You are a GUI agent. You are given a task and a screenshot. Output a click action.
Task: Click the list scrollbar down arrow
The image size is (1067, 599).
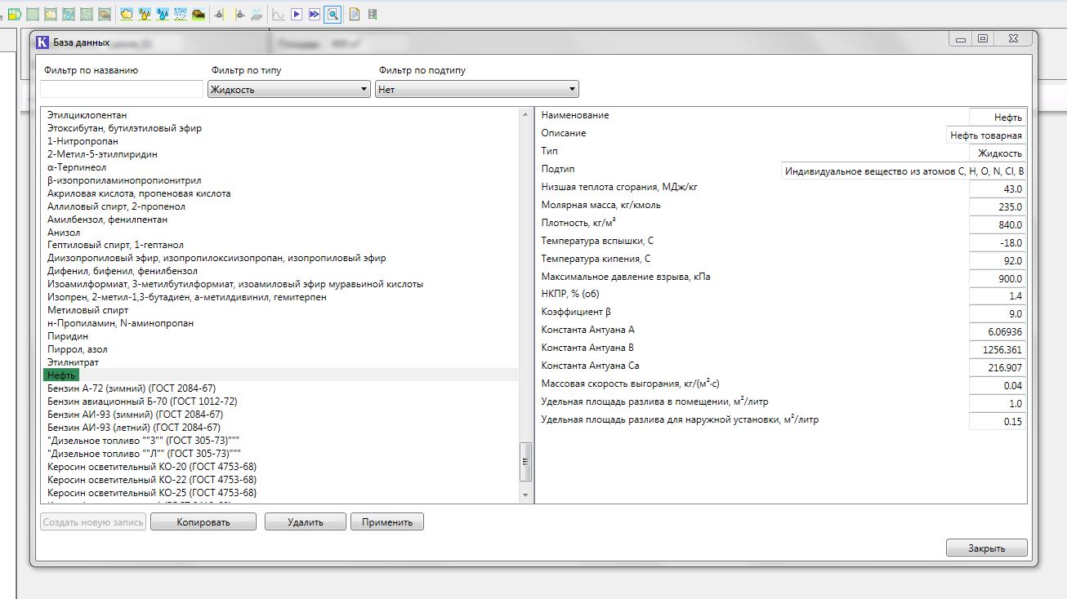526,495
